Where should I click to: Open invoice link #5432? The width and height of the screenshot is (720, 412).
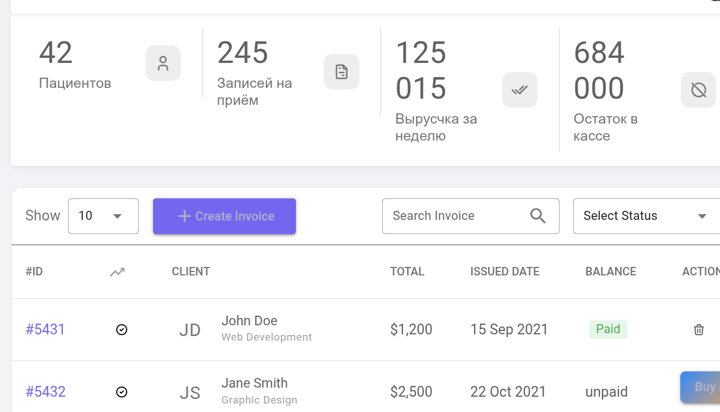tap(45, 392)
